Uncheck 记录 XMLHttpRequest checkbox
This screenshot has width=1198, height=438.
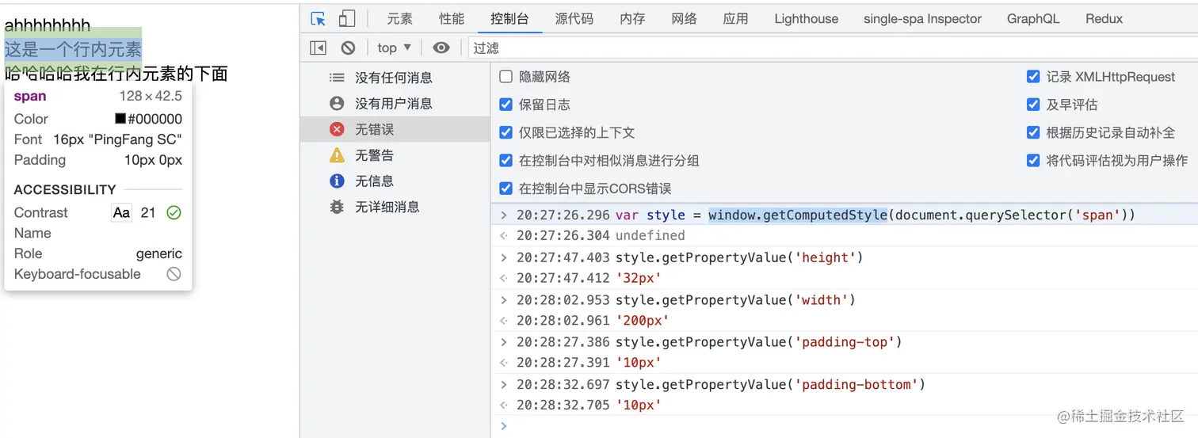tap(1033, 77)
